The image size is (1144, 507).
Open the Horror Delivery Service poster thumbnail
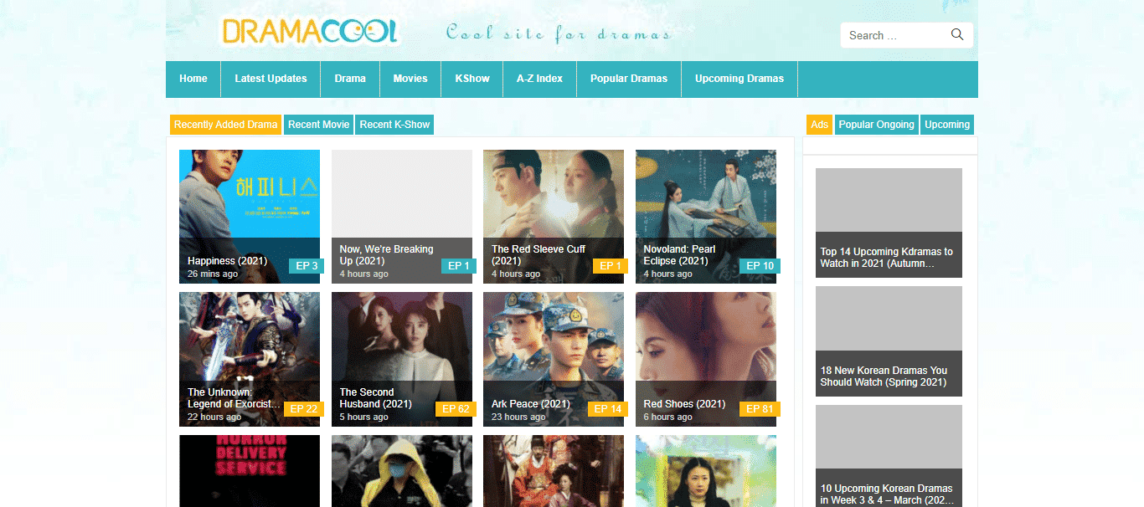[x=250, y=471]
